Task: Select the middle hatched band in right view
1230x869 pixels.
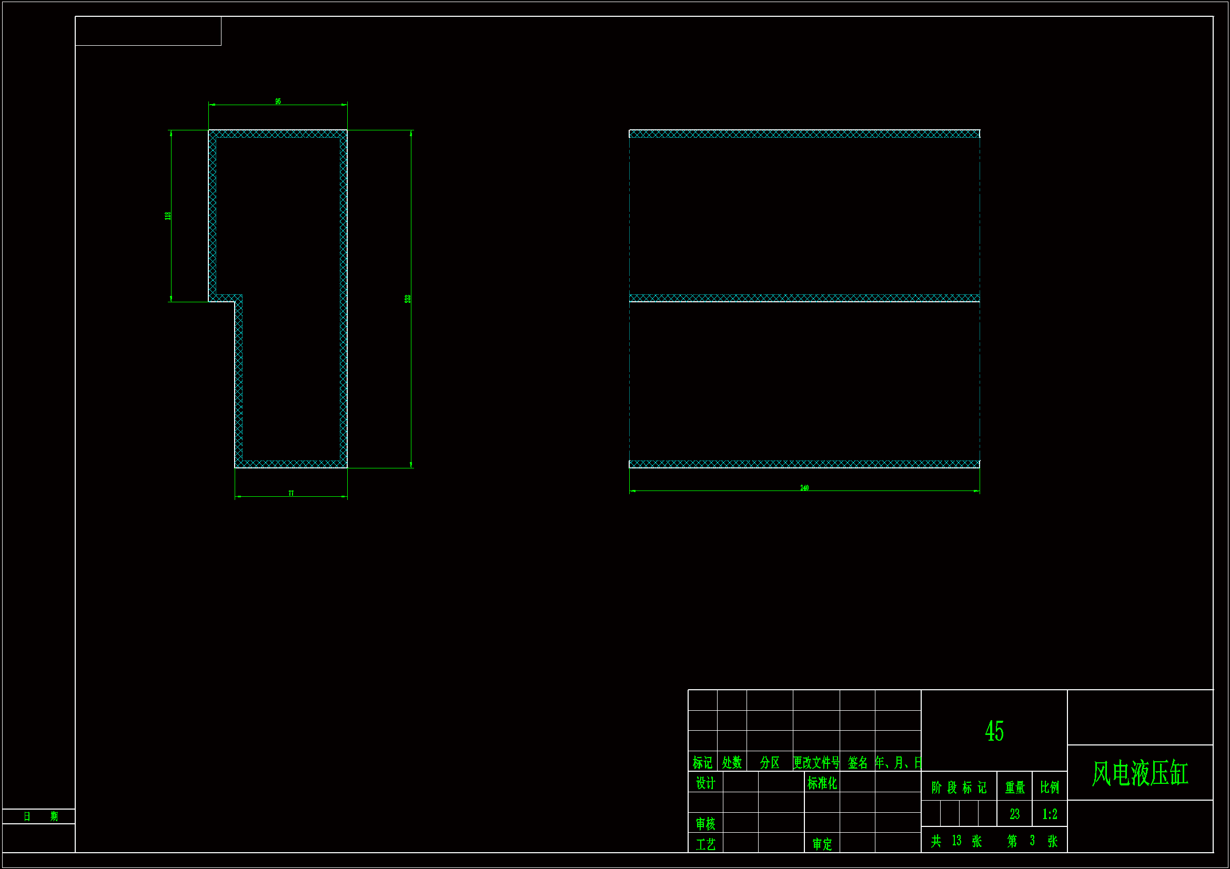Action: tap(804, 298)
